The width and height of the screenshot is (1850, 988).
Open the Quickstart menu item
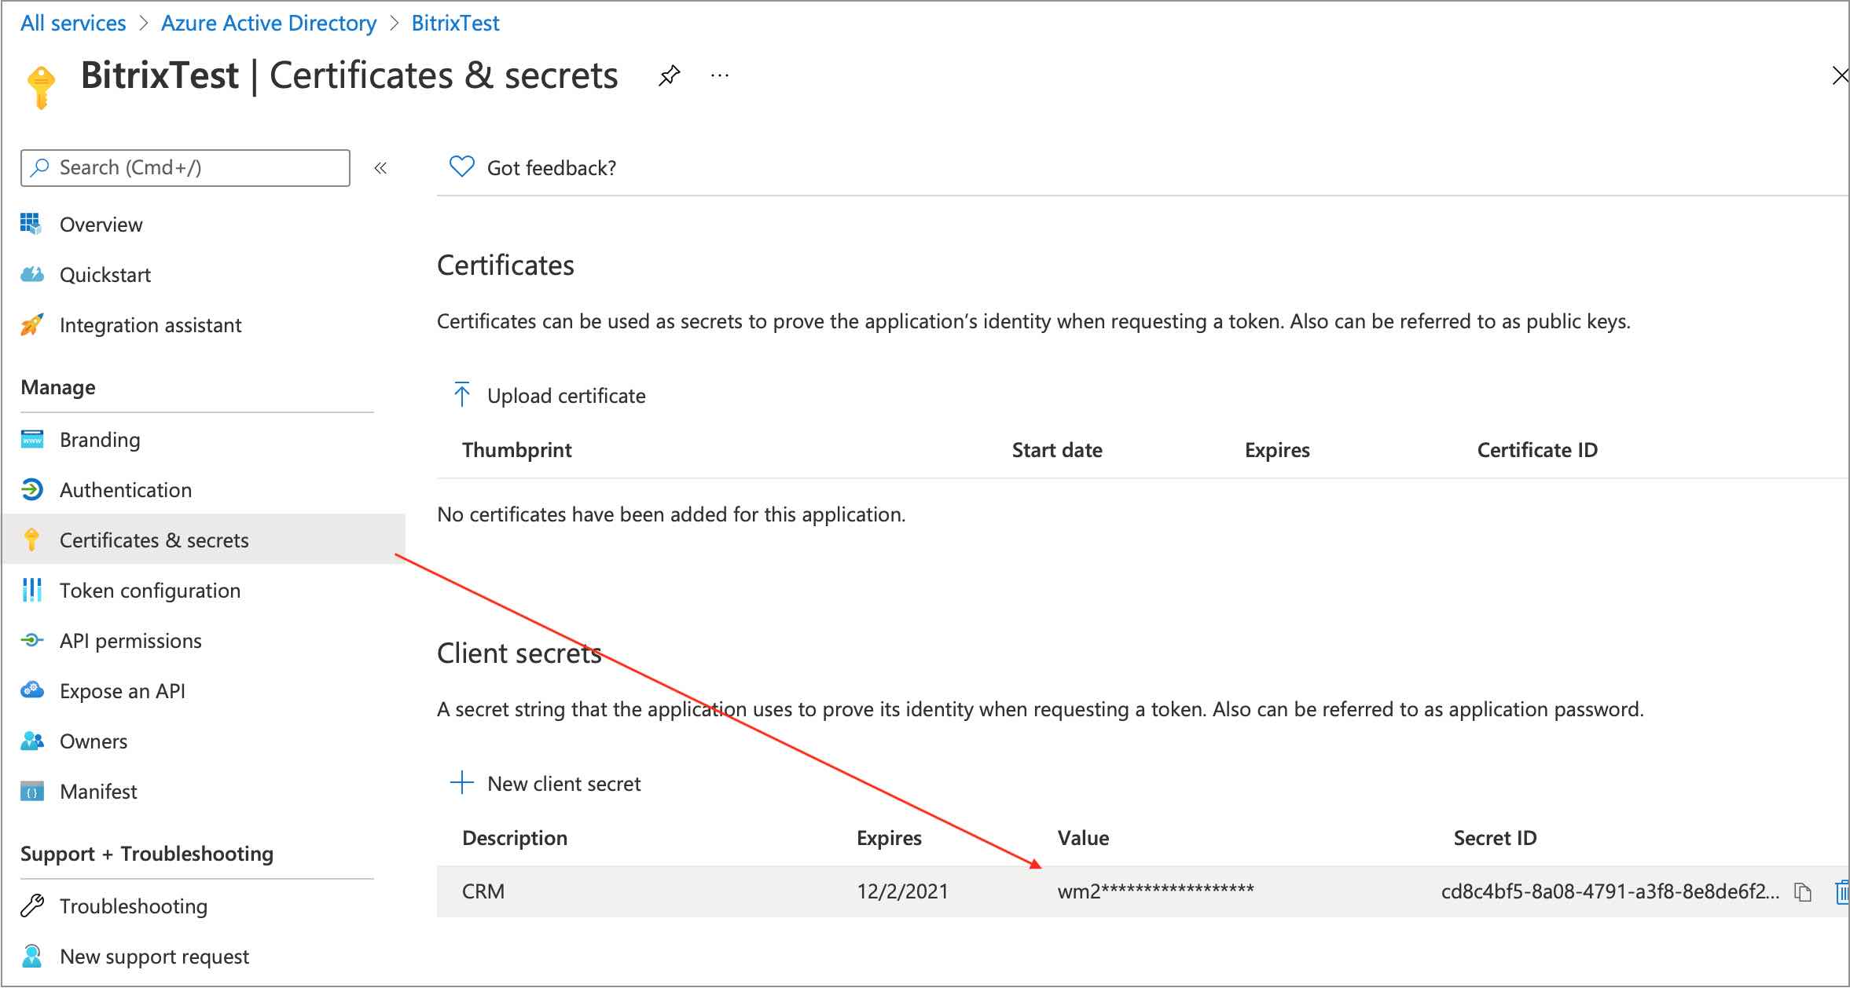[105, 275]
